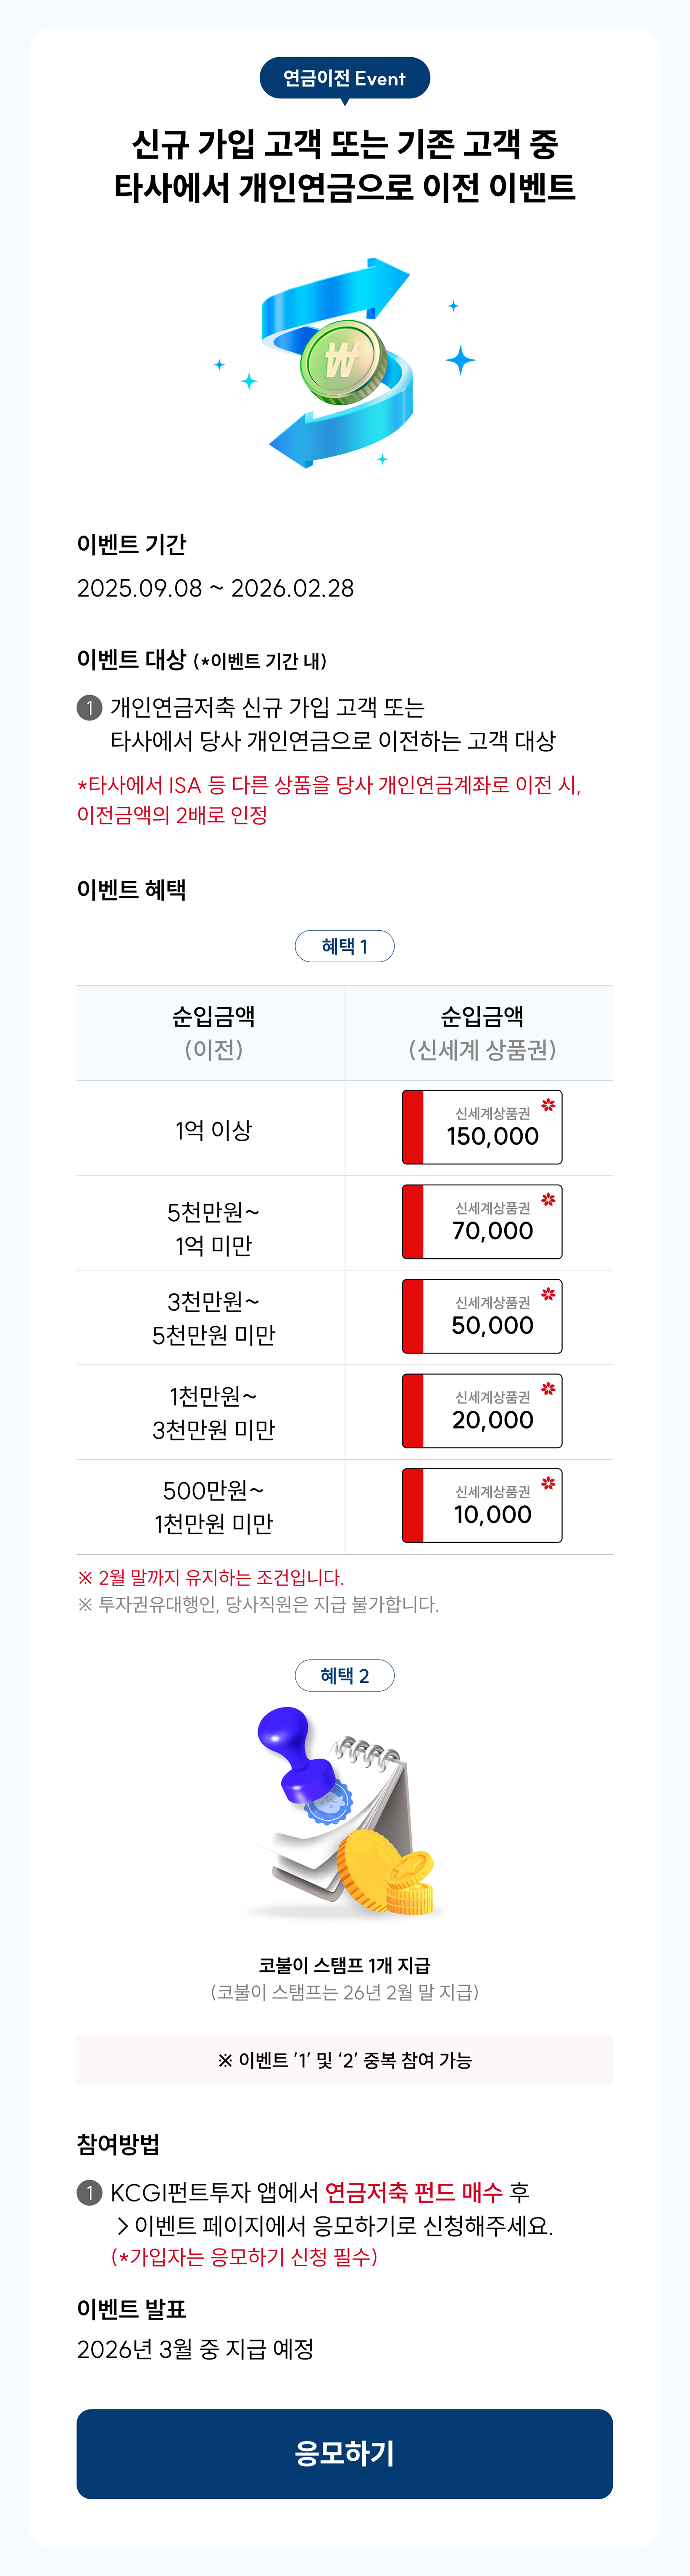Click the 순입금액 (이전) column header

pyautogui.click(x=213, y=1033)
